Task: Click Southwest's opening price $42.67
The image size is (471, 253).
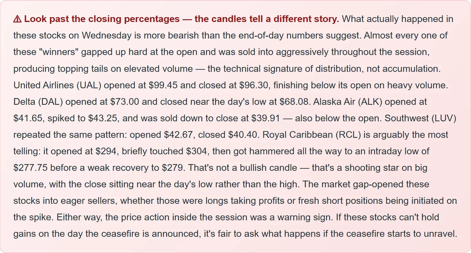Action: coord(178,134)
